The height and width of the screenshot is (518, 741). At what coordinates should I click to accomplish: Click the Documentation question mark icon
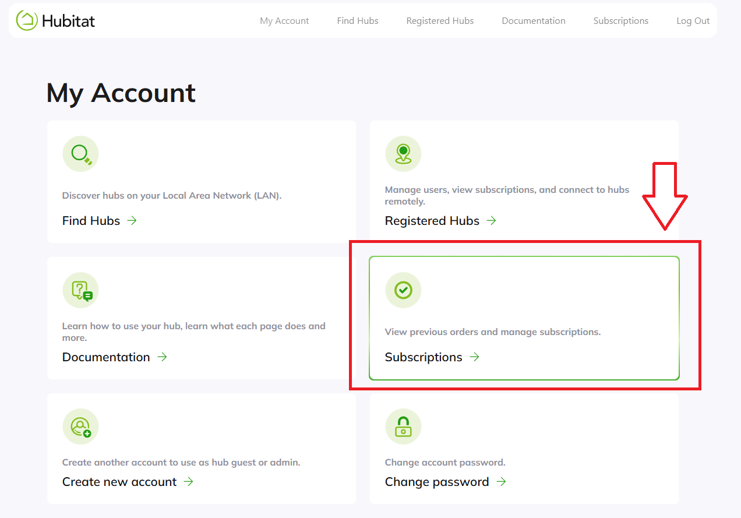pyautogui.click(x=80, y=290)
